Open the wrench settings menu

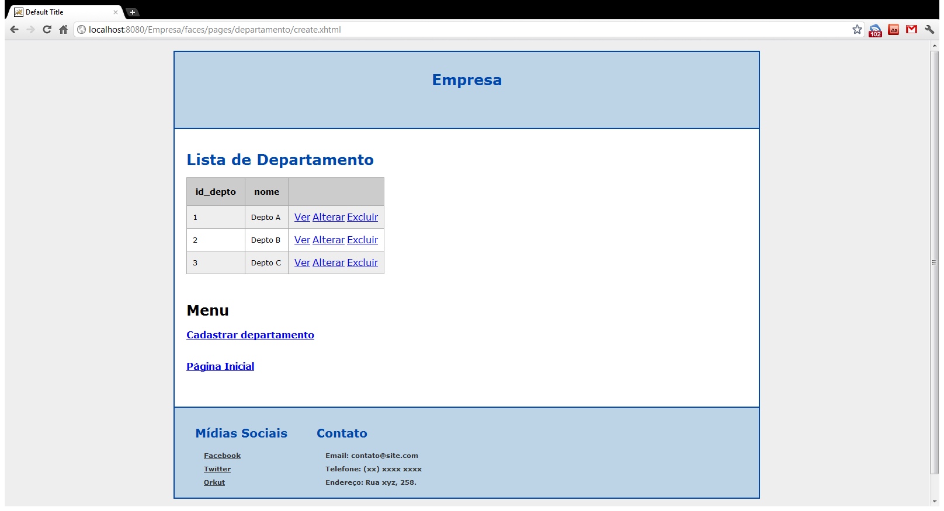(x=929, y=30)
